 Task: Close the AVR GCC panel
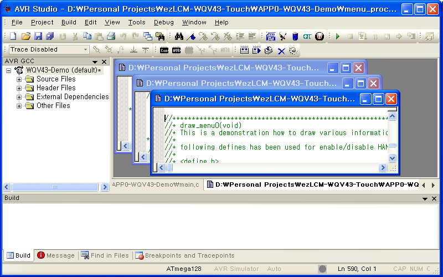pyautogui.click(x=104, y=61)
